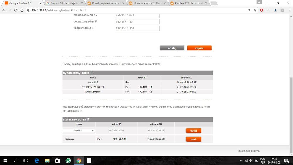Select IP address 192.168.1.14
Viewport: 293px width, 165px height.
click(x=145, y=87)
